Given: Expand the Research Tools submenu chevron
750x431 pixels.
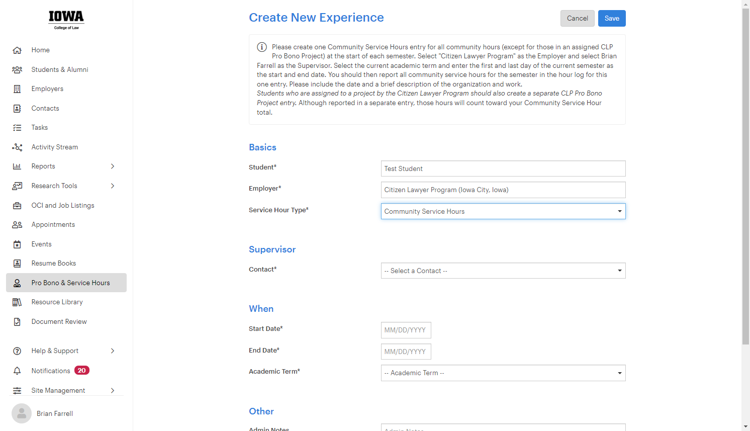Looking at the screenshot, I should (113, 186).
